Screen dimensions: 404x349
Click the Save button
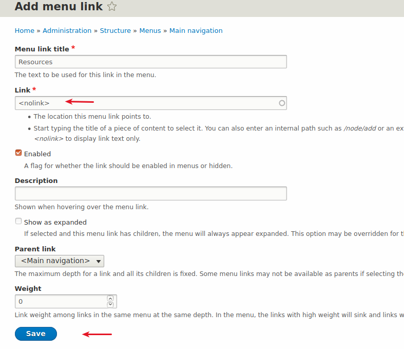(x=36, y=334)
